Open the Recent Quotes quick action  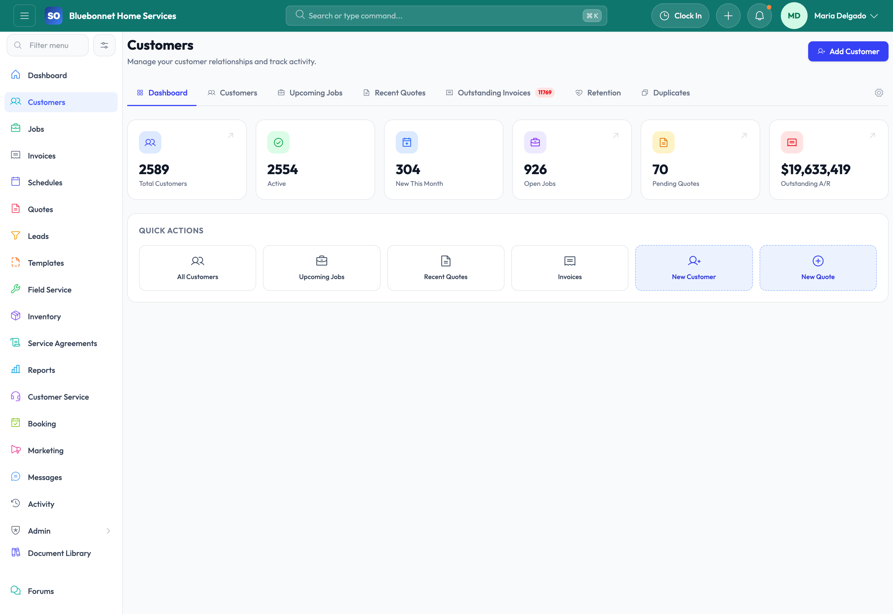tap(446, 268)
